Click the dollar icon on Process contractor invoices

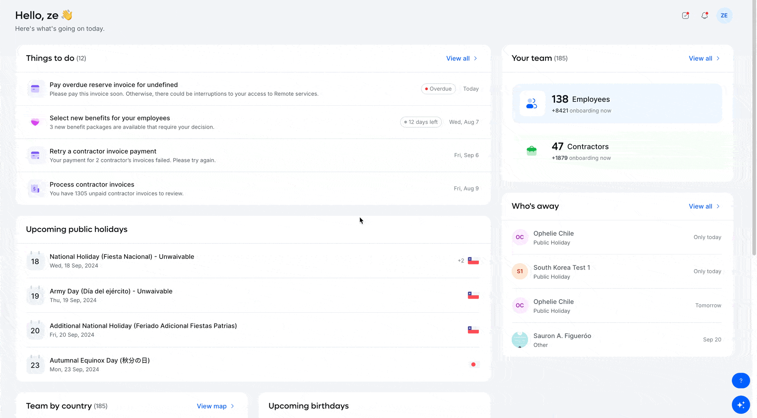[36, 188]
